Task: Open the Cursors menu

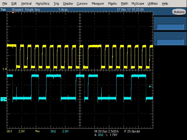Action: point(82,3)
